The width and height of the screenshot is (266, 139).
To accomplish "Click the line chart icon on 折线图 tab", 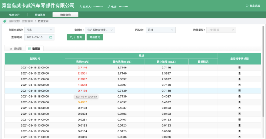I will click(11, 49).
